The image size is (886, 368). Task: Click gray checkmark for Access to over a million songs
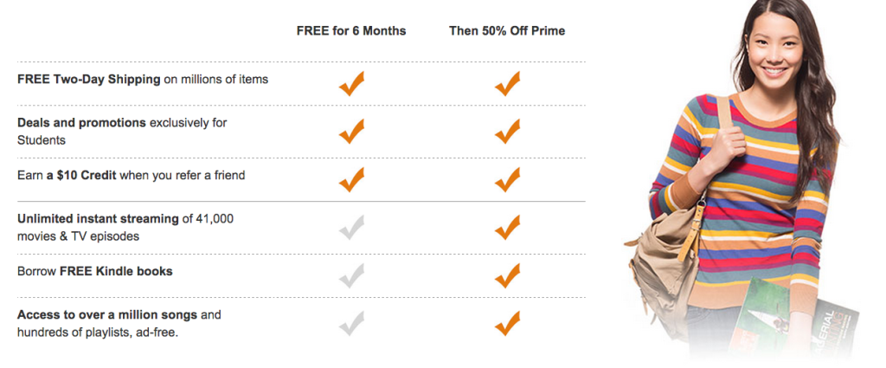click(351, 323)
